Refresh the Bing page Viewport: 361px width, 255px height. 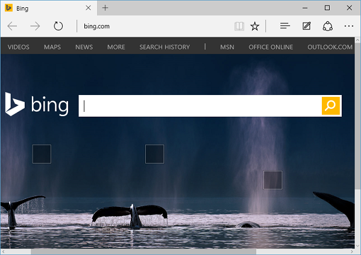(58, 26)
